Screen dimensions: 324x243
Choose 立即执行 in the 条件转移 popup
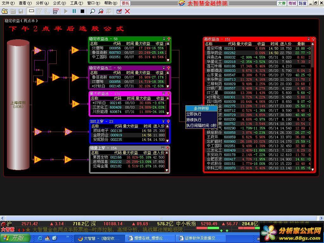(x=202, y=114)
